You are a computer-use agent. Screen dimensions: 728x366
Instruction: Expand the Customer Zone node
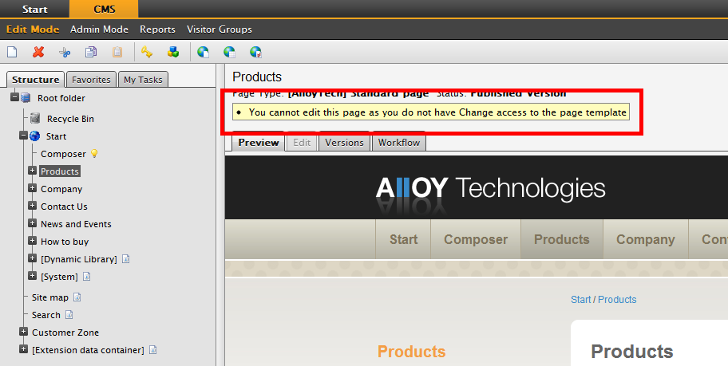tap(24, 333)
